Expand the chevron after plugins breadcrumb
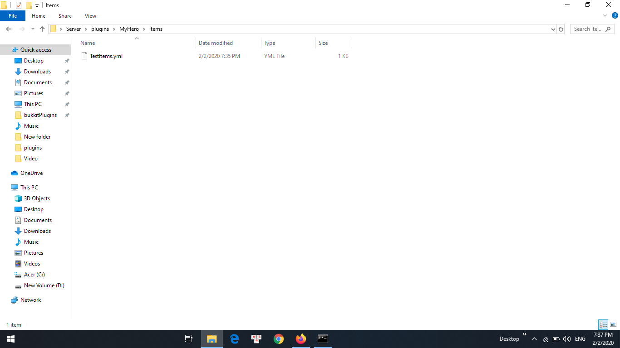Viewport: 620px width, 348px height. pos(114,29)
